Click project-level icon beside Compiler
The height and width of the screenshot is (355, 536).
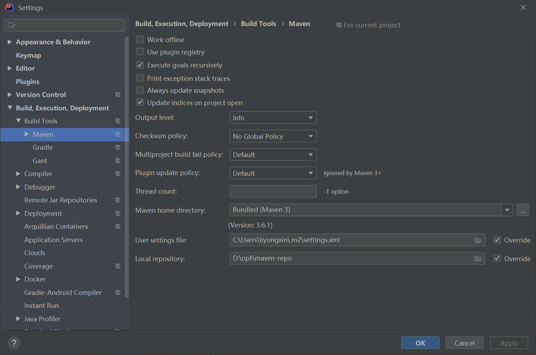tap(118, 174)
